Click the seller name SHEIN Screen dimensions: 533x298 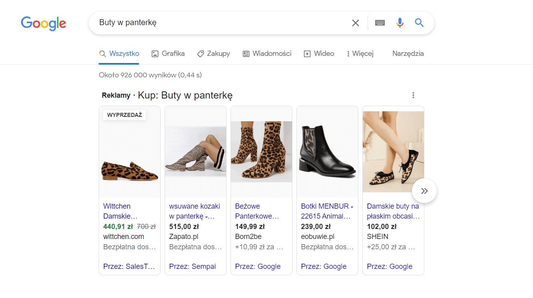pos(378,237)
